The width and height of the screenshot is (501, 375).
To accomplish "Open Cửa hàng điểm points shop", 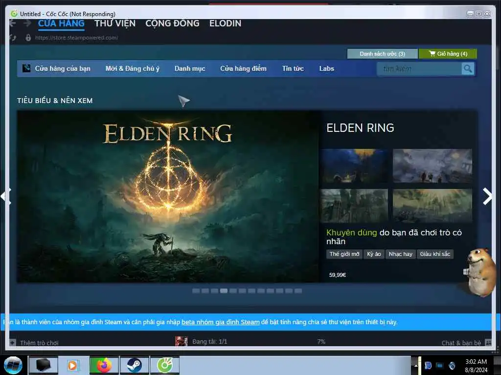I will pos(243,68).
